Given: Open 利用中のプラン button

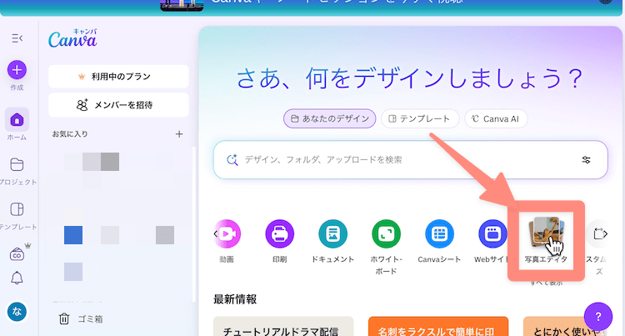Looking at the screenshot, I should tap(118, 77).
